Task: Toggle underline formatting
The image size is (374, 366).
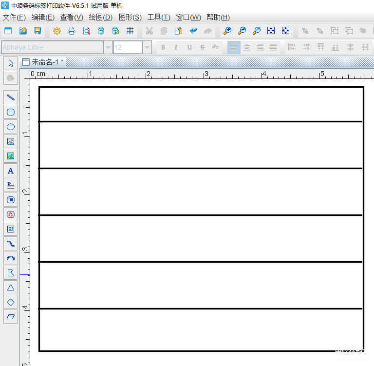Action: 189,47
